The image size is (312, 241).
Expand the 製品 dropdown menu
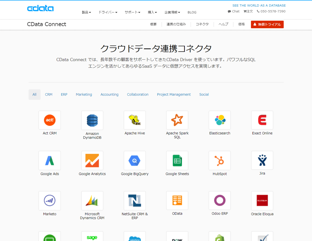(86, 12)
